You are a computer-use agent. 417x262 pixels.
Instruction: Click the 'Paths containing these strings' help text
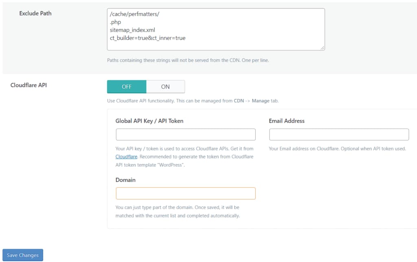(188, 60)
